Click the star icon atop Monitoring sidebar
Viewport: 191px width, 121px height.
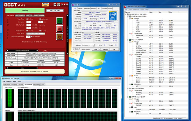coord(67,16)
